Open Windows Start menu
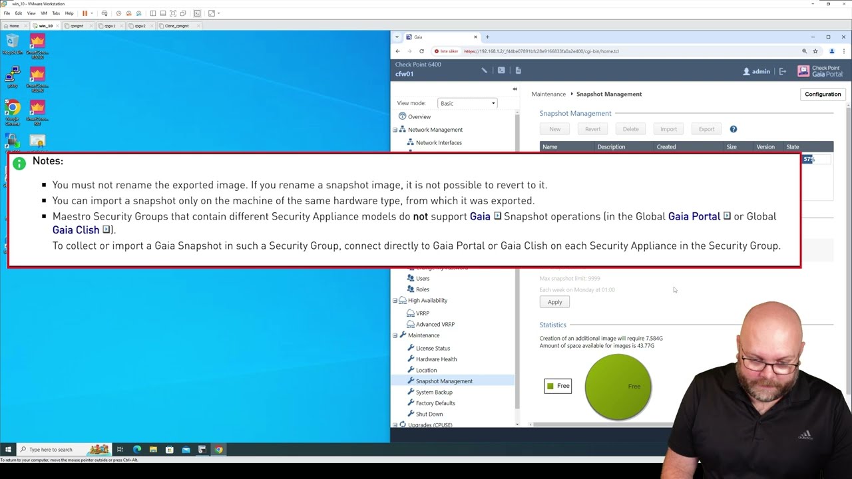The image size is (852, 479). 8,450
